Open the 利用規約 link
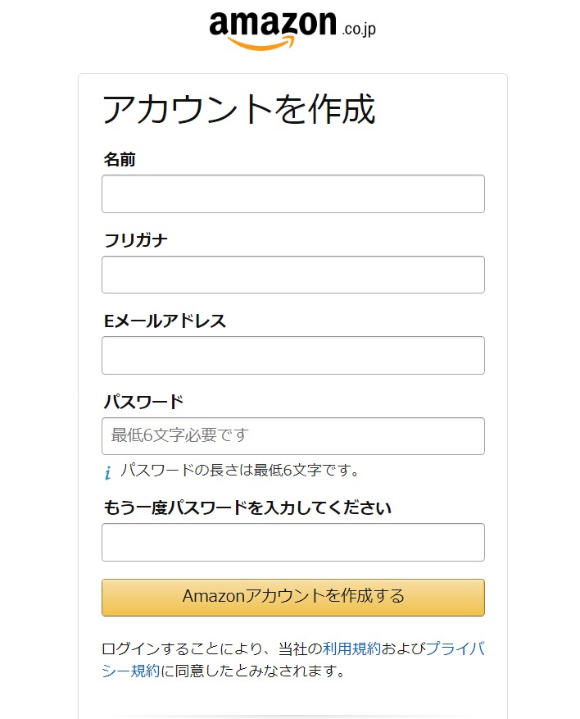 coord(351,648)
